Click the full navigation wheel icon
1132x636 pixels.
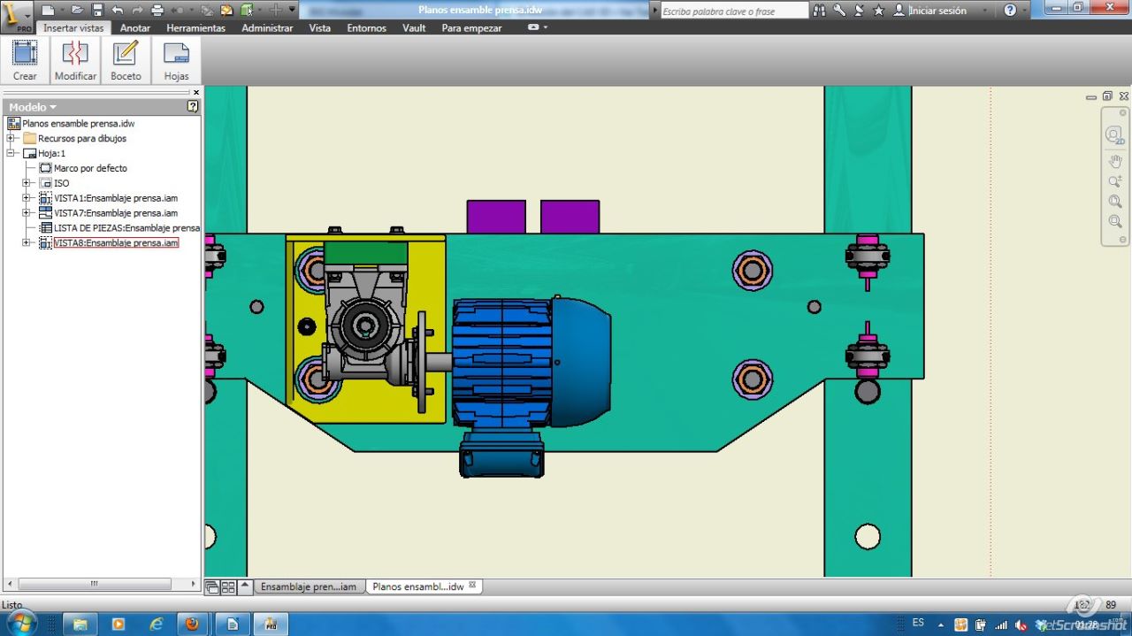coord(1114,135)
